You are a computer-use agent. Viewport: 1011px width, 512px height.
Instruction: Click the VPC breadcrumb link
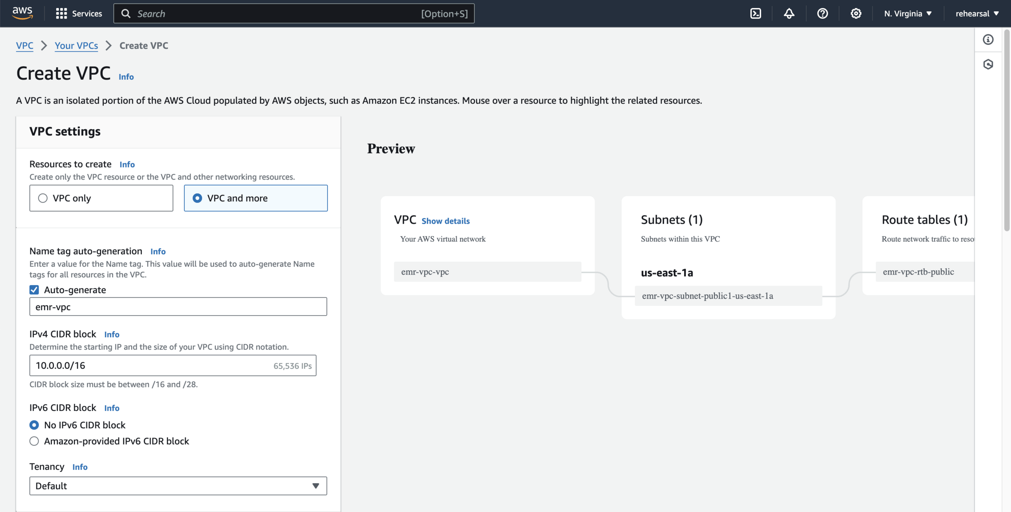click(x=25, y=46)
